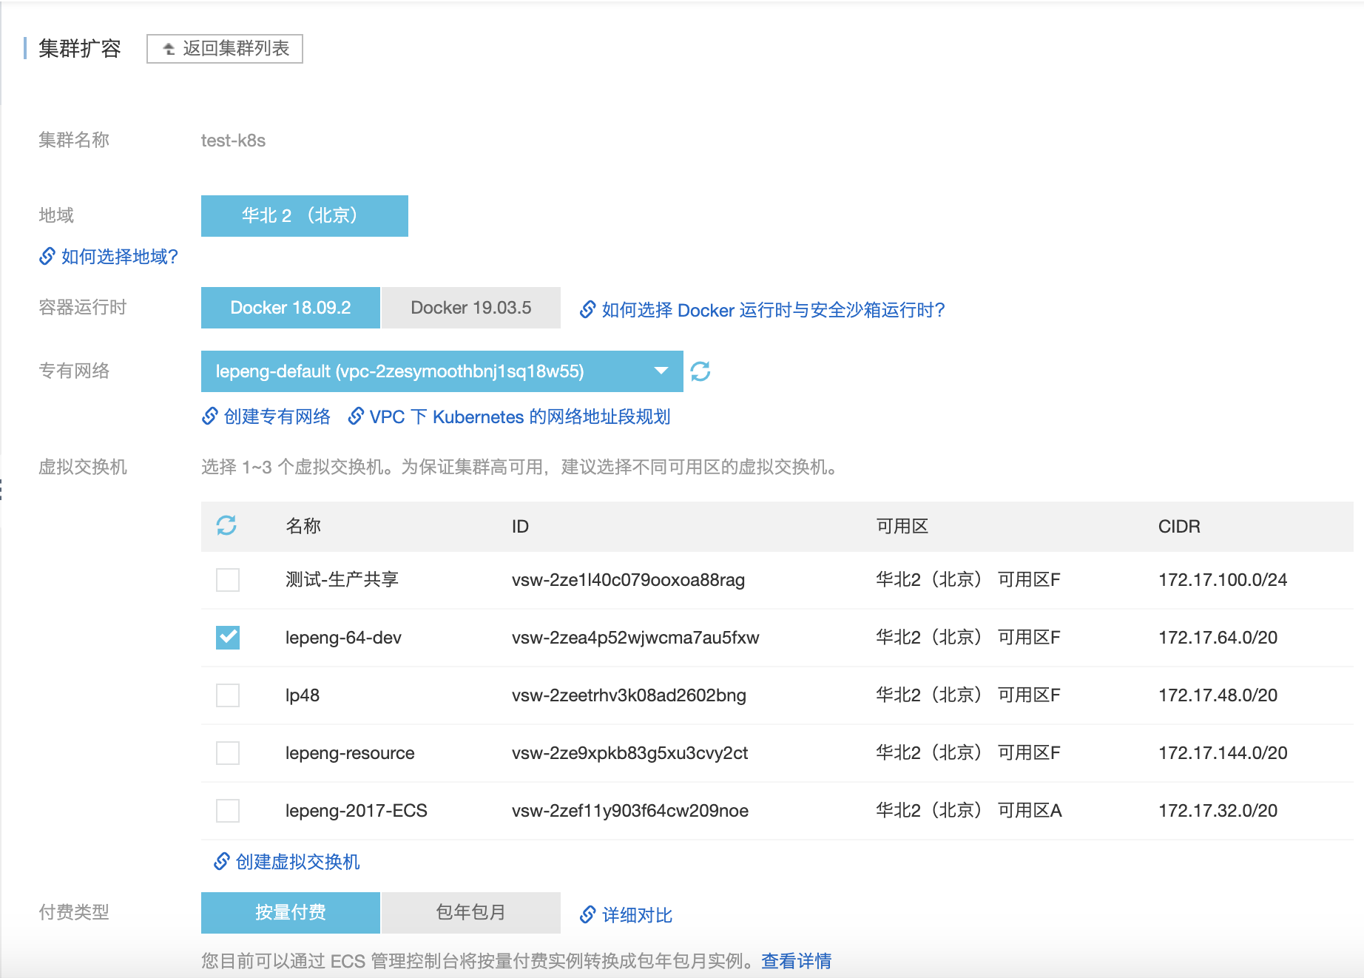Click link icon beside 创建专有网络
This screenshot has width=1364, height=978.
pyautogui.click(x=210, y=417)
